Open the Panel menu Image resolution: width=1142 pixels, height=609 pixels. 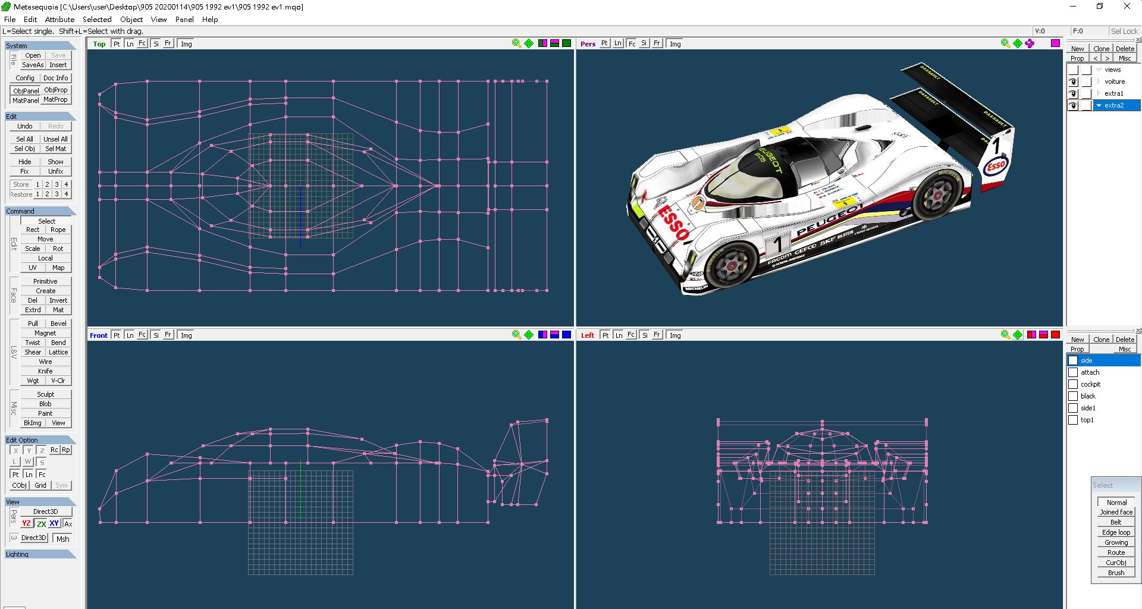[184, 19]
